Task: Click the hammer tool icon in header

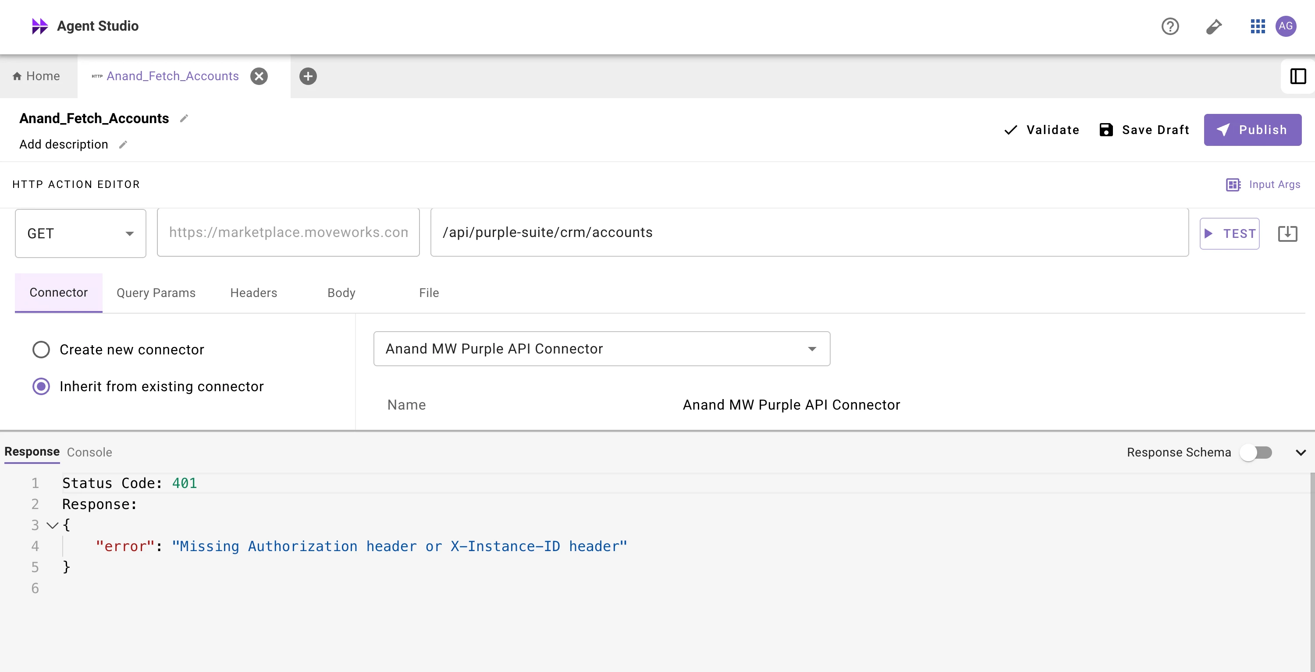Action: coord(1213,26)
